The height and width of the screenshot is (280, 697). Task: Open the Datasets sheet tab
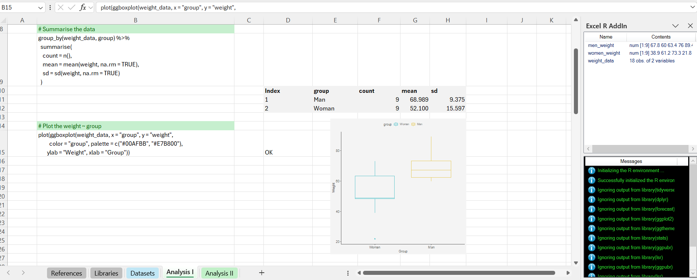click(x=143, y=273)
